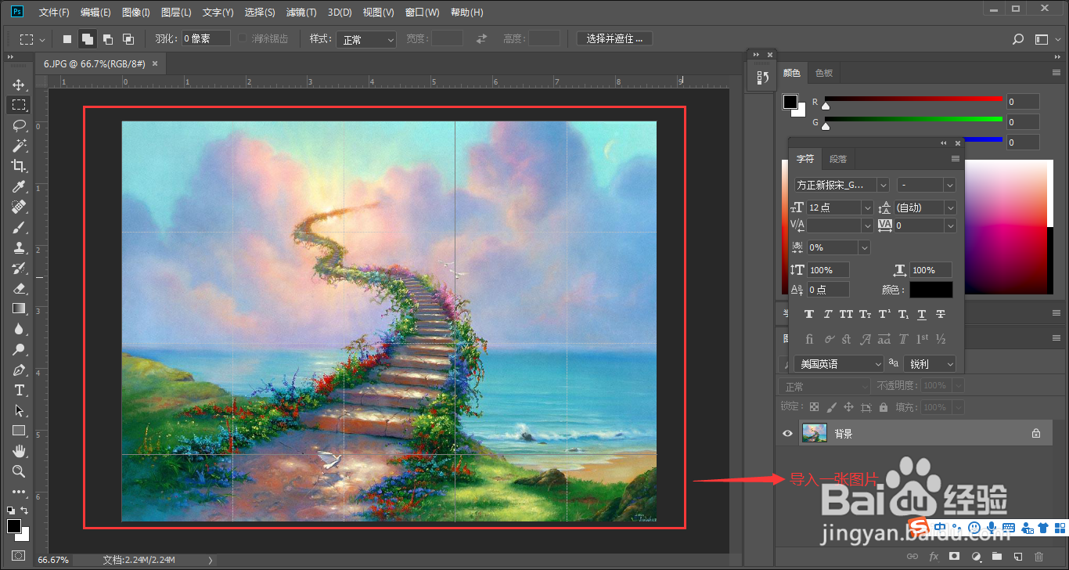Choose New Selection mode button
Viewport: 1069px width, 570px height.
click(67, 39)
